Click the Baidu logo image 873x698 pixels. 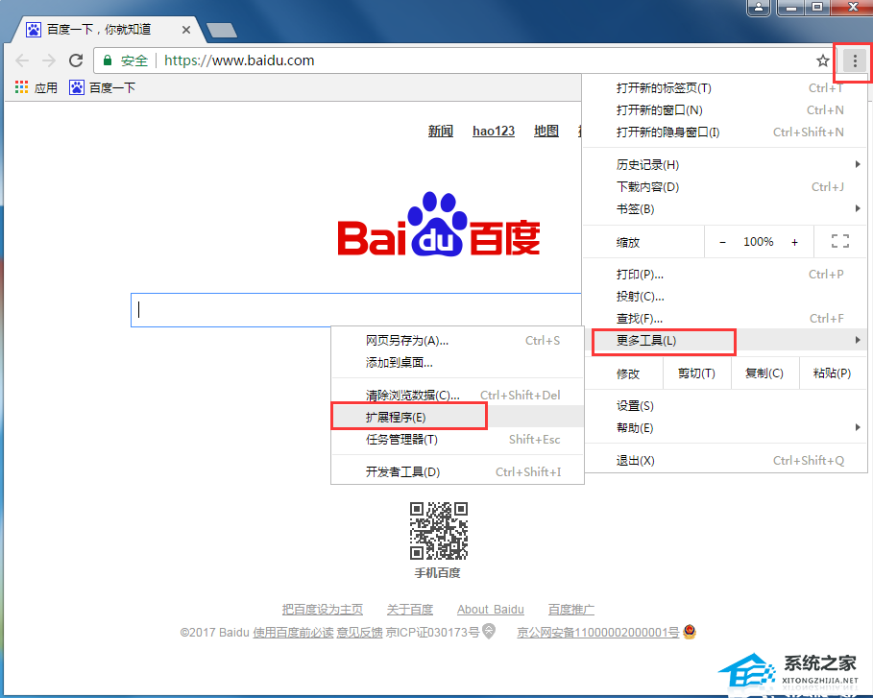439,227
